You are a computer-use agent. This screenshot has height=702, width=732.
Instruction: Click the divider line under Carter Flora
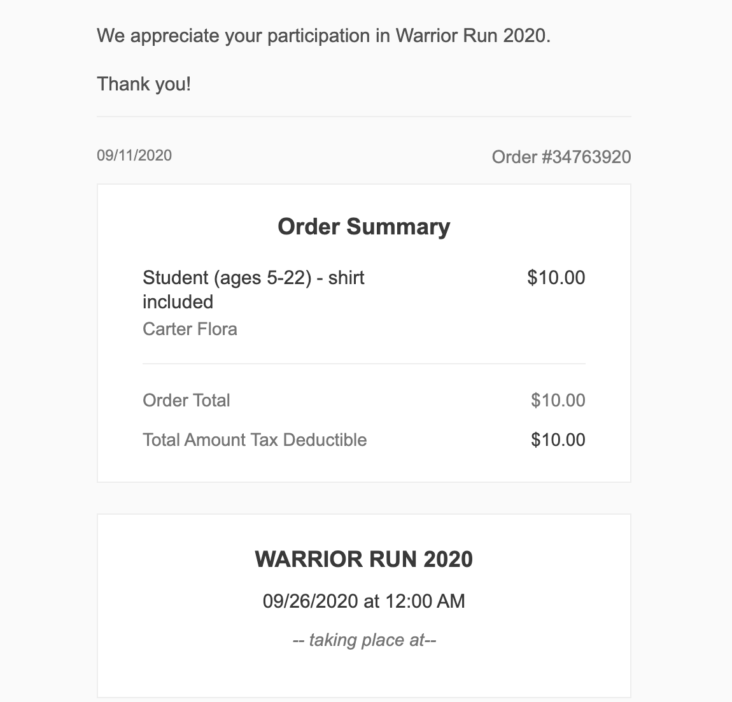363,364
